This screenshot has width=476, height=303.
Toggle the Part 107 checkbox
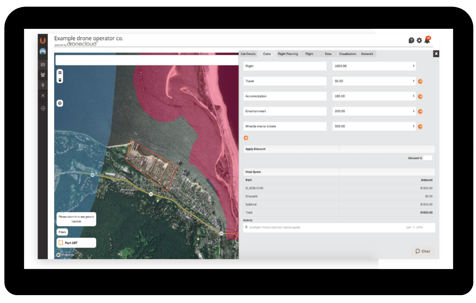61,243
